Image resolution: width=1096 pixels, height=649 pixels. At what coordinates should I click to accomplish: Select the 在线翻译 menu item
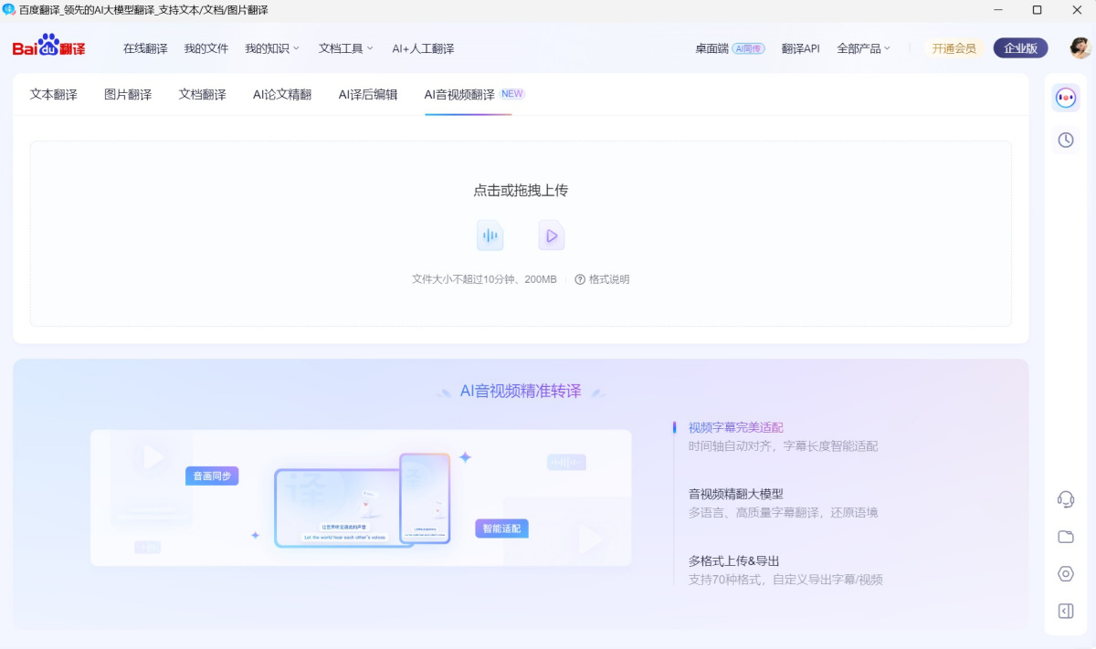[x=144, y=47]
